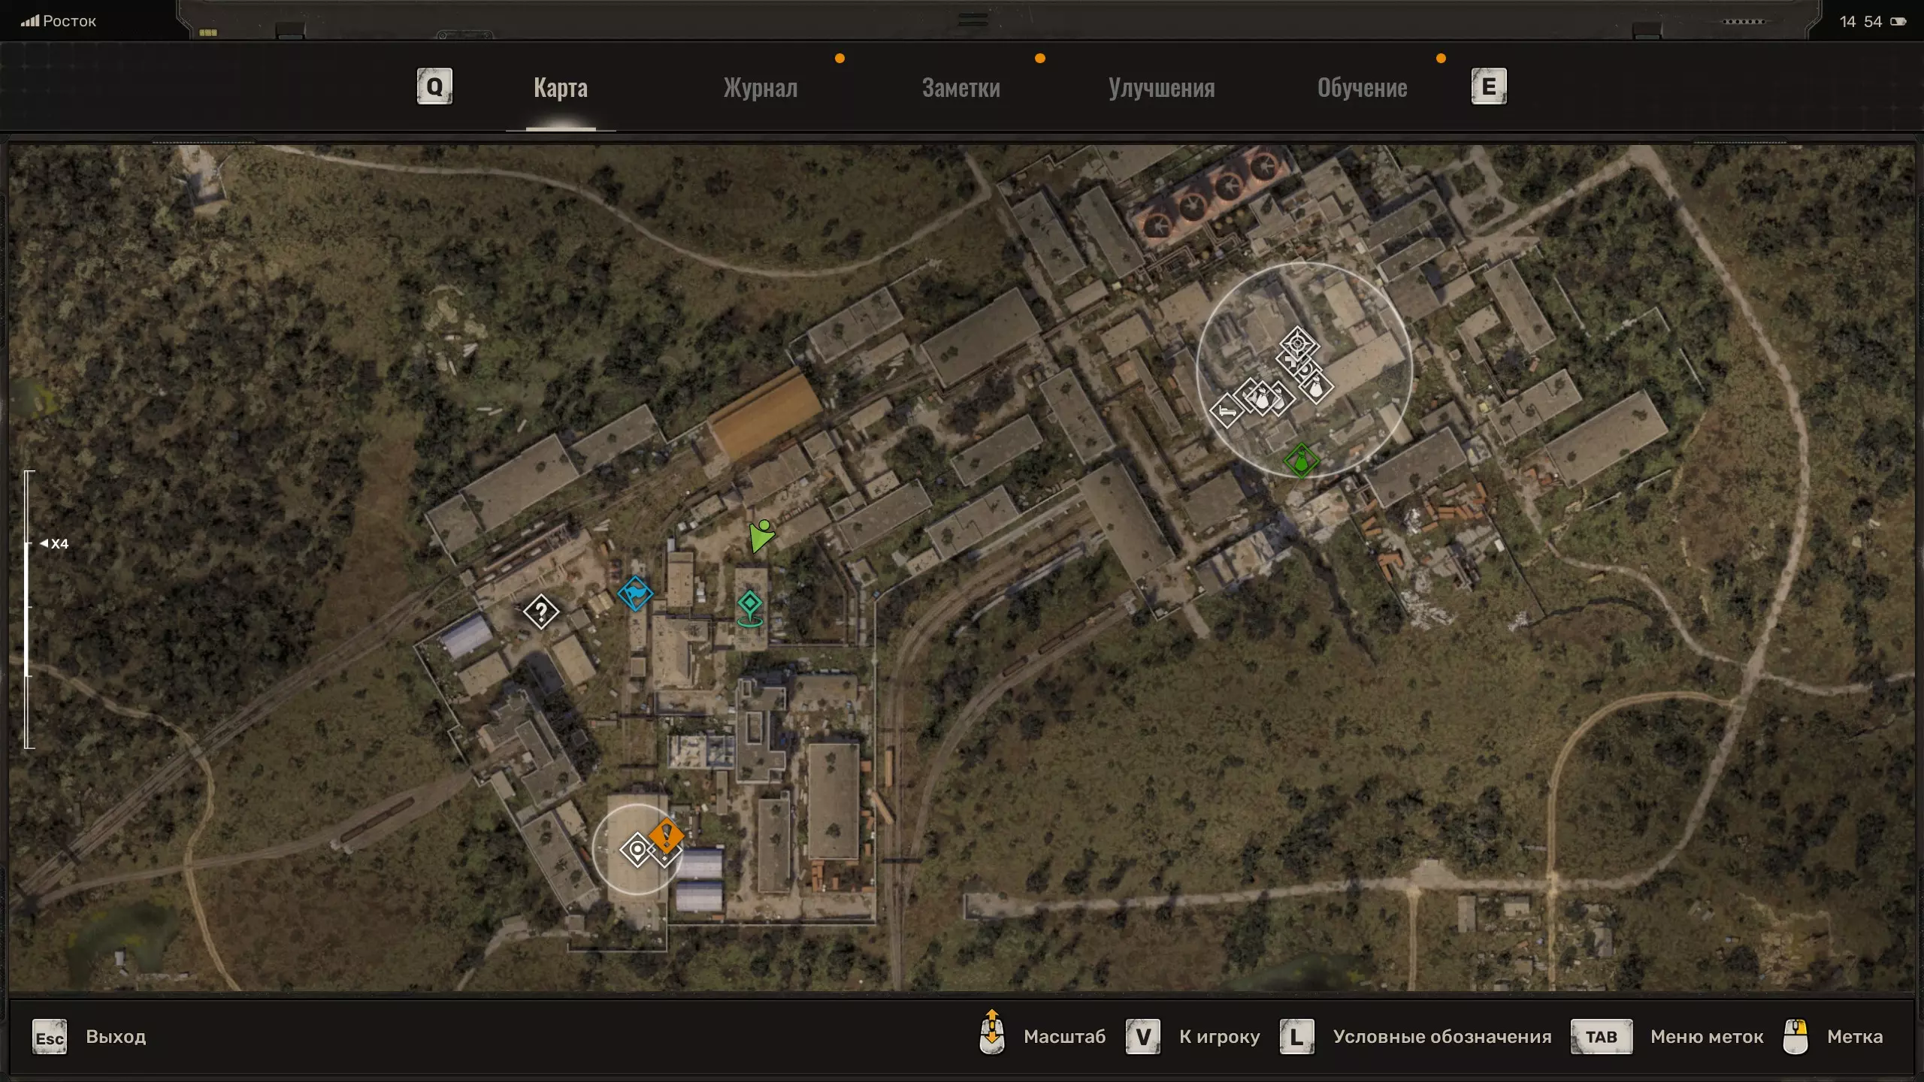
Task: Select the bed rest-spot marker
Action: (1227, 411)
